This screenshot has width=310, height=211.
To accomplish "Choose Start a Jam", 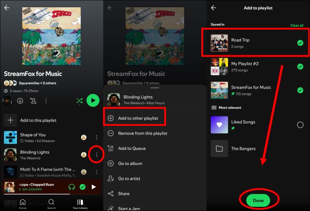I will pos(155,208).
